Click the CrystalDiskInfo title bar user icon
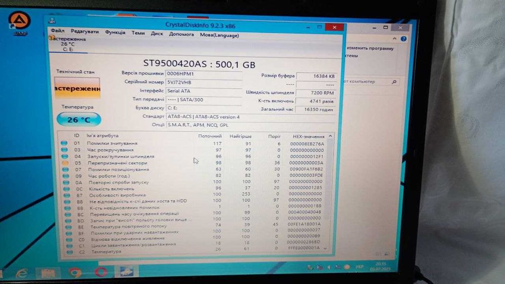This screenshot has width=505, height=284. [x=52, y=21]
